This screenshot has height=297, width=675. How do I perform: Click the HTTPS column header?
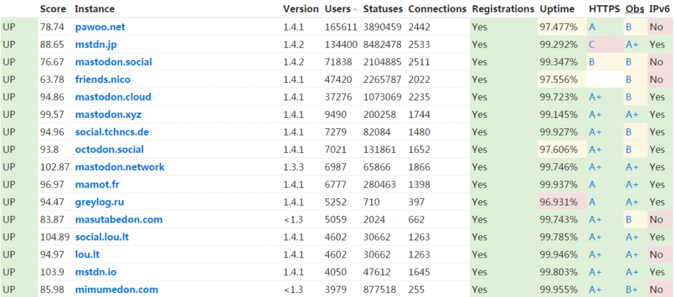(604, 9)
